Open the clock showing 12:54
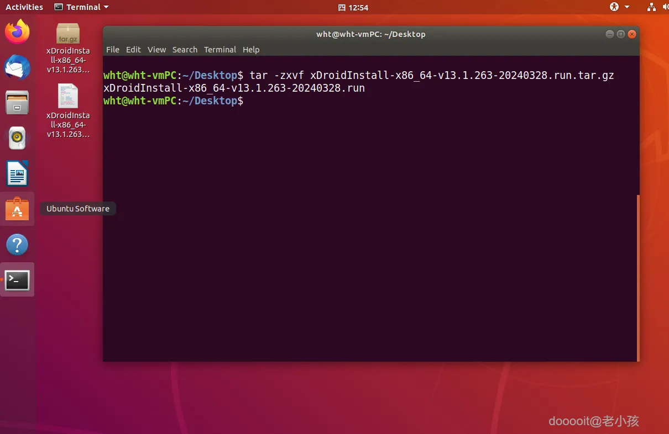The image size is (669, 434). [x=353, y=7]
